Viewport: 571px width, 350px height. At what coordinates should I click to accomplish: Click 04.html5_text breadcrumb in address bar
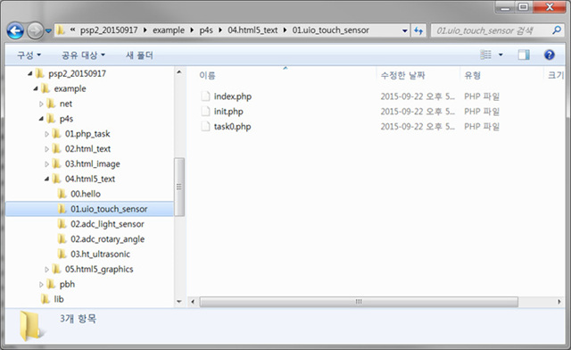click(x=252, y=30)
